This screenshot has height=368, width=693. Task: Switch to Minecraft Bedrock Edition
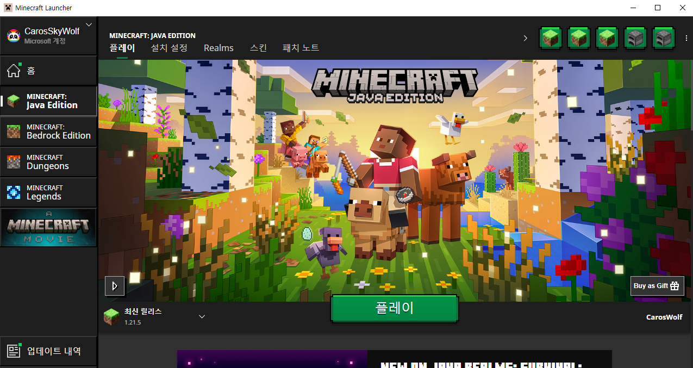[x=48, y=132]
